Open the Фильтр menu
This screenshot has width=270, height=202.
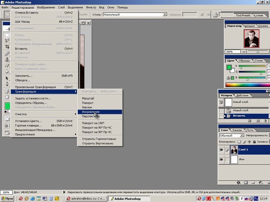tap(91, 7)
